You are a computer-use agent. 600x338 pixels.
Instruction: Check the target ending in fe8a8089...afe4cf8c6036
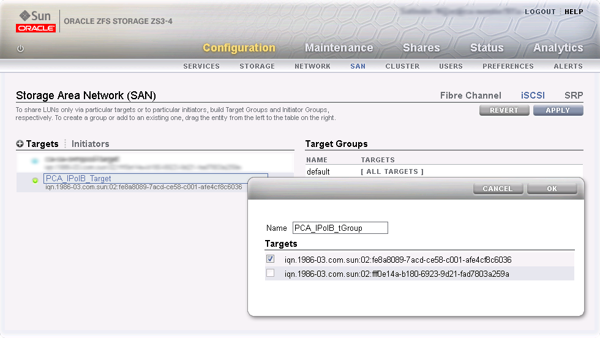point(271,259)
